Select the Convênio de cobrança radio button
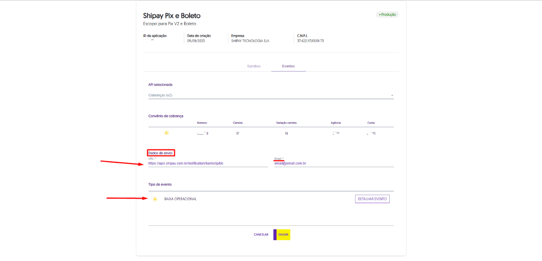Viewport: 542px width, 261px height. pyautogui.click(x=166, y=133)
